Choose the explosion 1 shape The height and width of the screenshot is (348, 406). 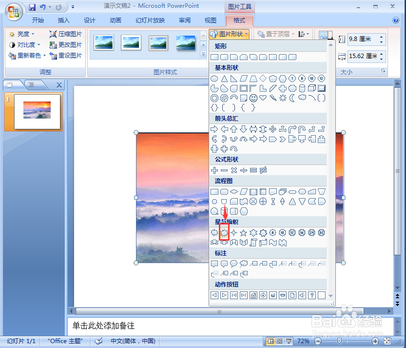click(214, 233)
